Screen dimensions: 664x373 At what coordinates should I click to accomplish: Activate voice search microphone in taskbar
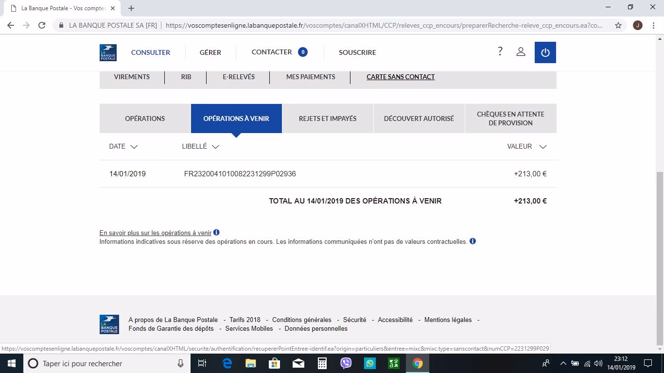coord(180,363)
